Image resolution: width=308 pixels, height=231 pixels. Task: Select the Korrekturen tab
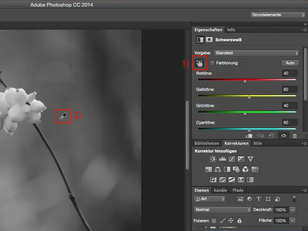(236, 143)
